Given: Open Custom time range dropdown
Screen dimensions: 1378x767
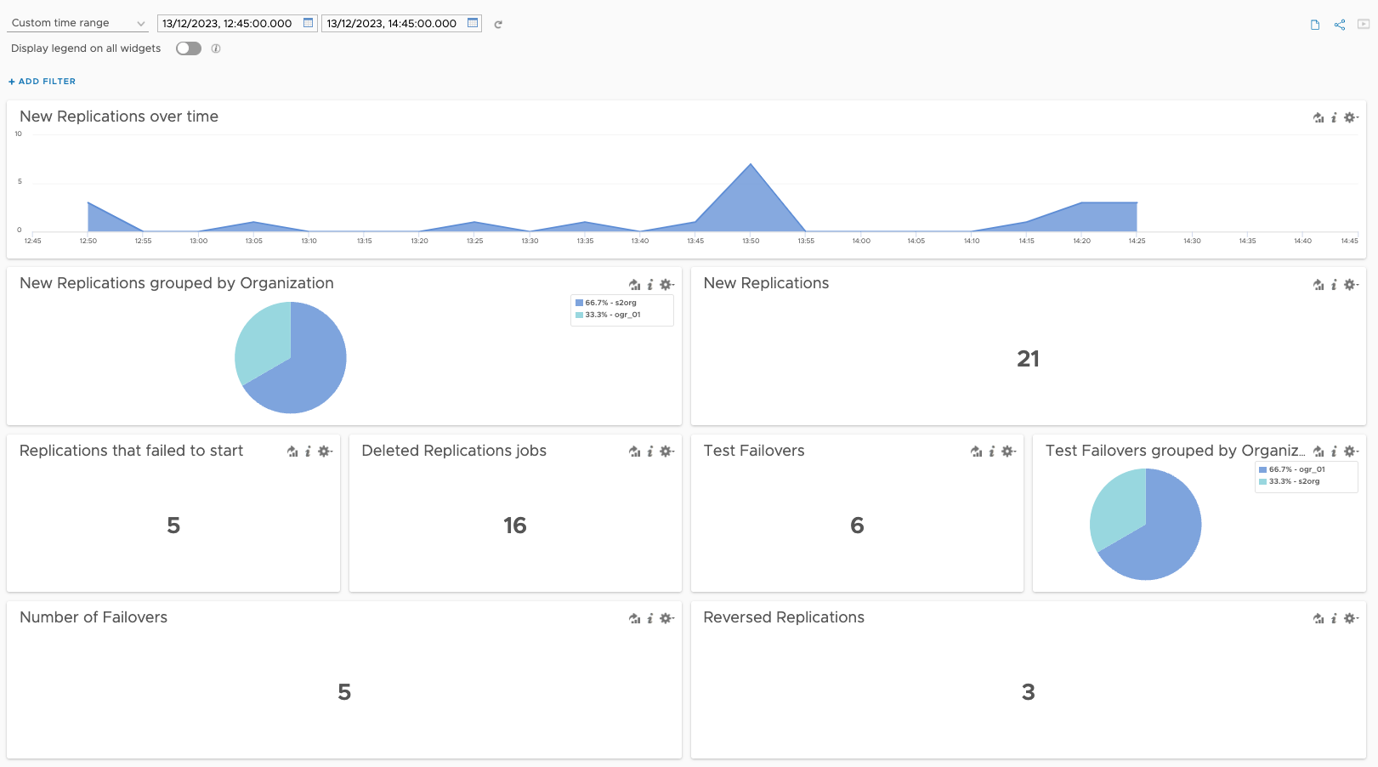Looking at the screenshot, I should point(78,23).
